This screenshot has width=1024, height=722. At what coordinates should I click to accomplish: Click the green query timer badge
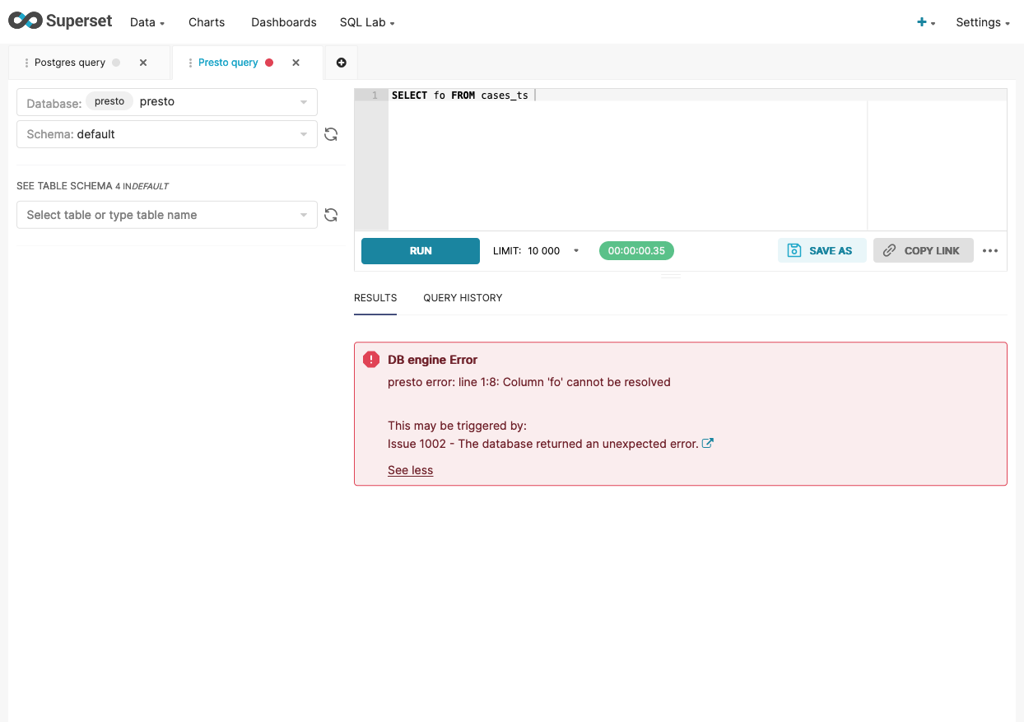click(636, 251)
